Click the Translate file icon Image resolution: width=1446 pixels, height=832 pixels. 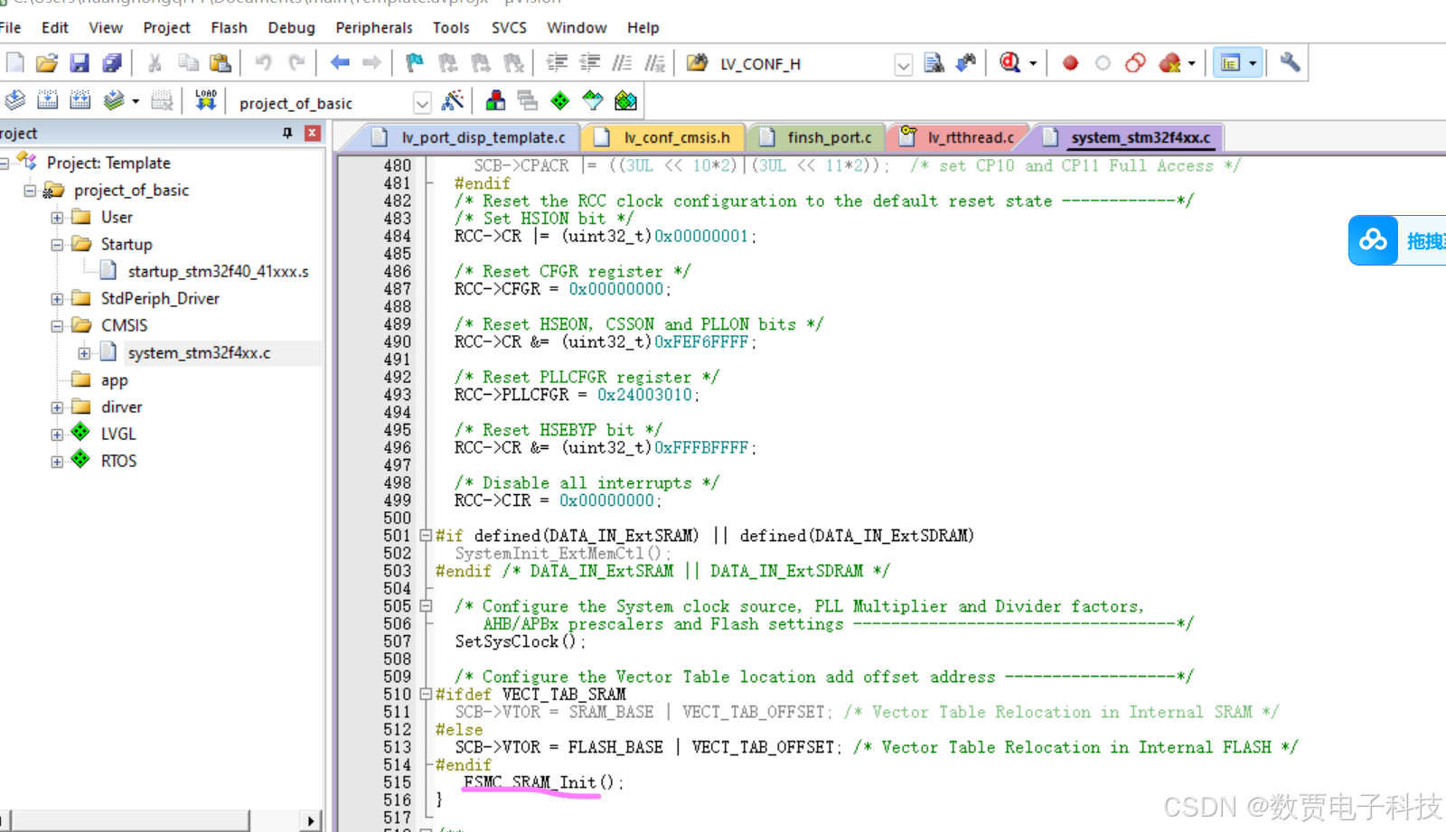[15, 100]
